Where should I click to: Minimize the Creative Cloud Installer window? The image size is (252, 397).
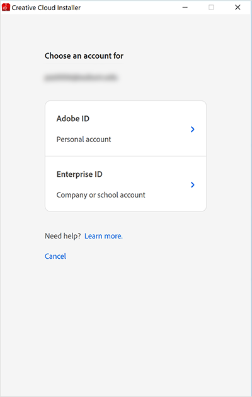click(x=185, y=8)
